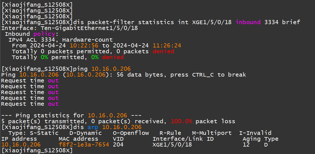The height and width of the screenshot is (154, 315).
Task: Click the 'O-Openflow' type legend entry
Action: pos(131,133)
